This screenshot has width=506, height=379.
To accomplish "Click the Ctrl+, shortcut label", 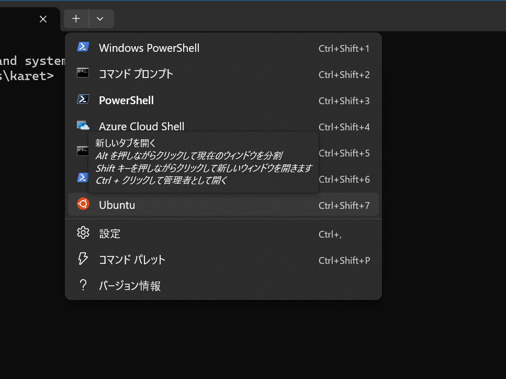I will 330,235.
